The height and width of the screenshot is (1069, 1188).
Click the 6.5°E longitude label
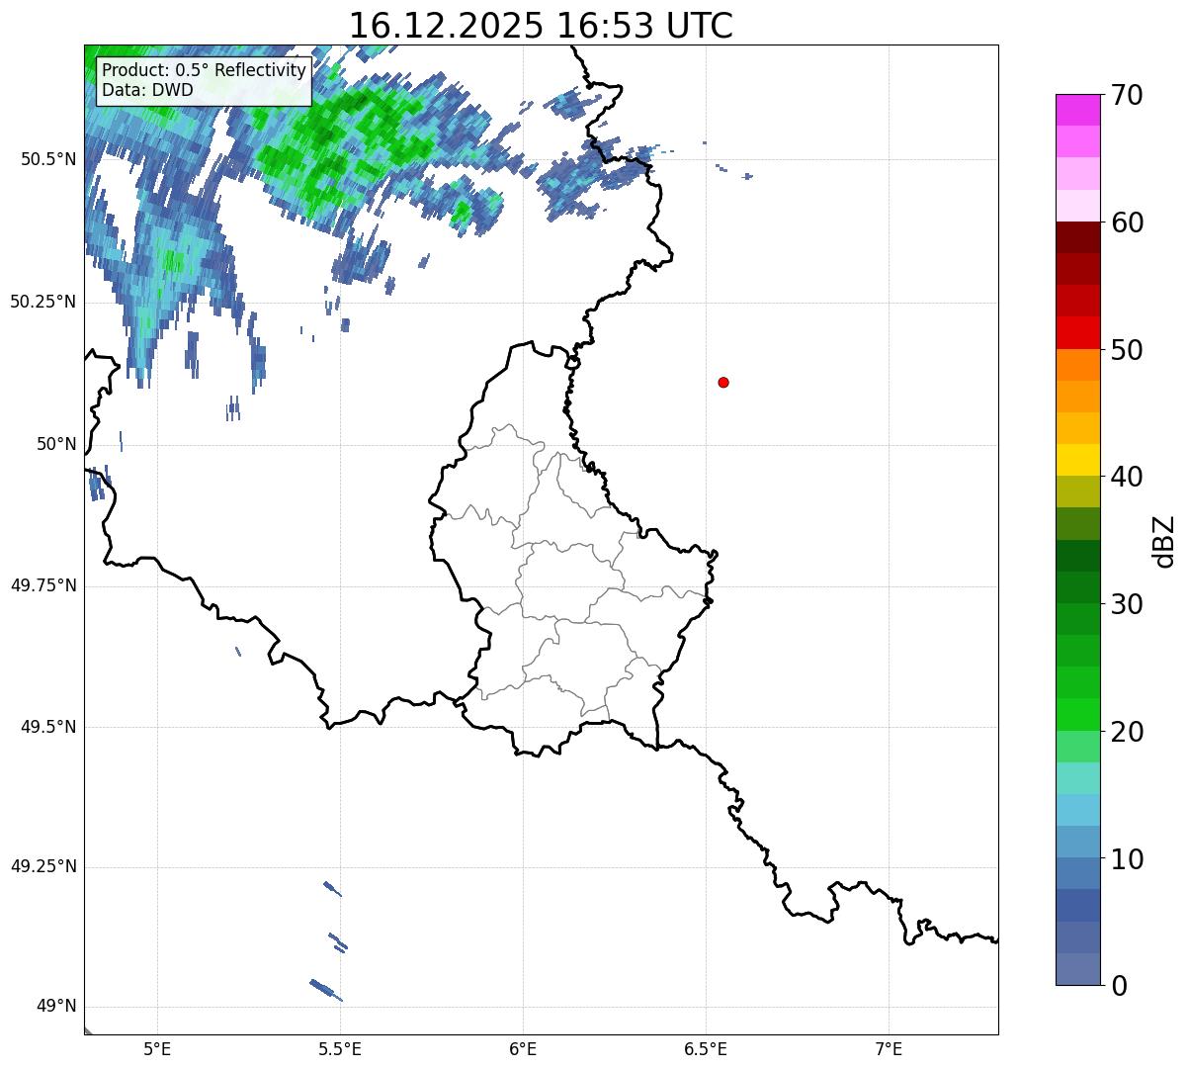(706, 1049)
